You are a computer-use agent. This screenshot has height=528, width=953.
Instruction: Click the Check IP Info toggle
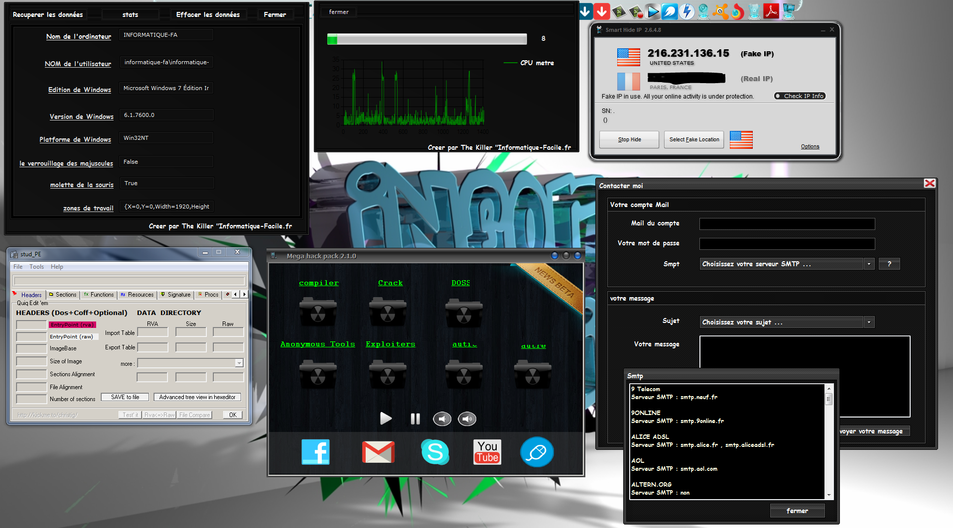tap(800, 96)
